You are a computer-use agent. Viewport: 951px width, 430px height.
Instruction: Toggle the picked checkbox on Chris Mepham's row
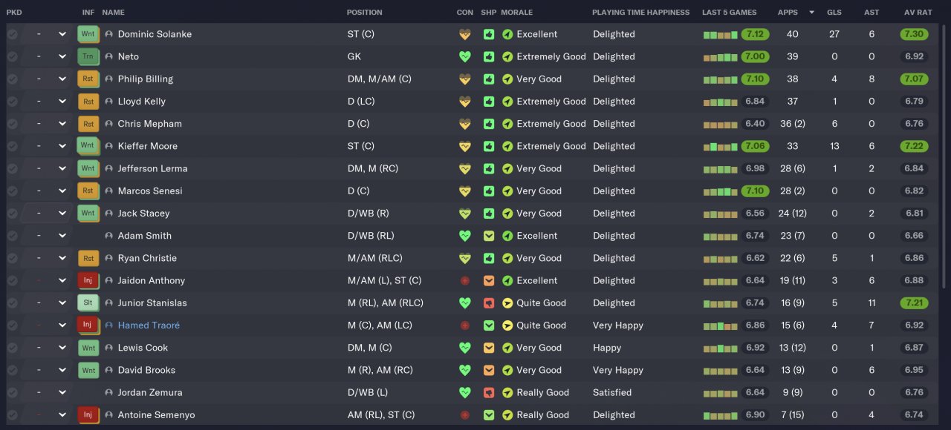click(12, 124)
